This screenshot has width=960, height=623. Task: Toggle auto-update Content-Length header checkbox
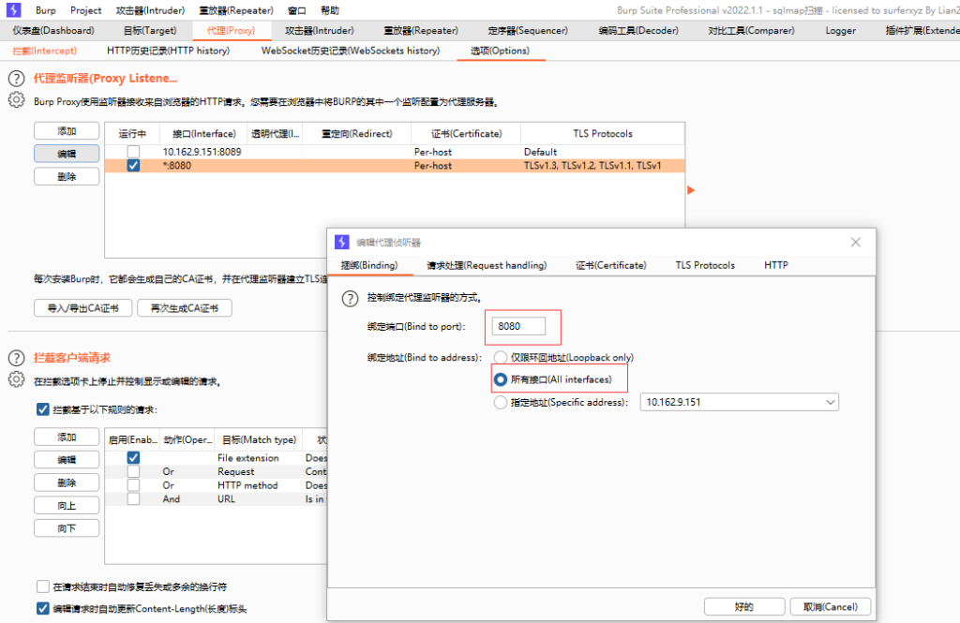43,609
